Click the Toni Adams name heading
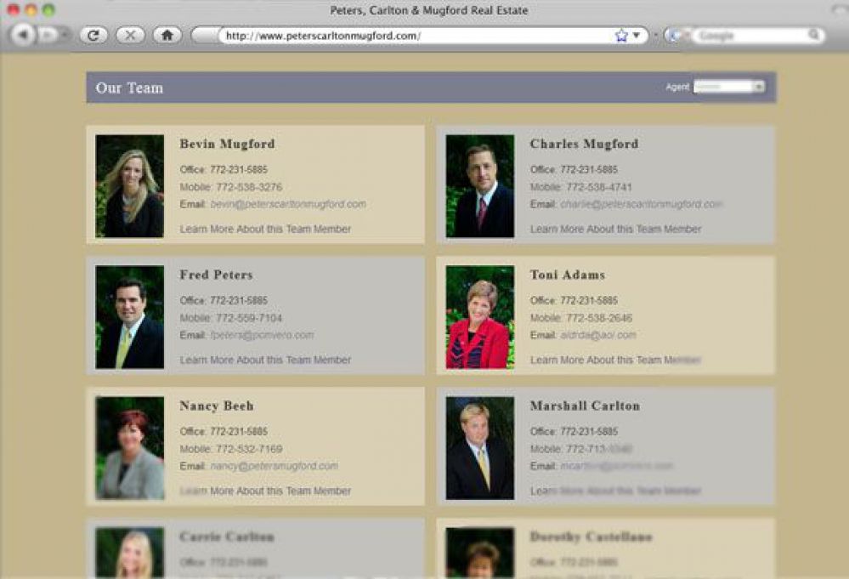The width and height of the screenshot is (849, 579). pyautogui.click(x=568, y=275)
